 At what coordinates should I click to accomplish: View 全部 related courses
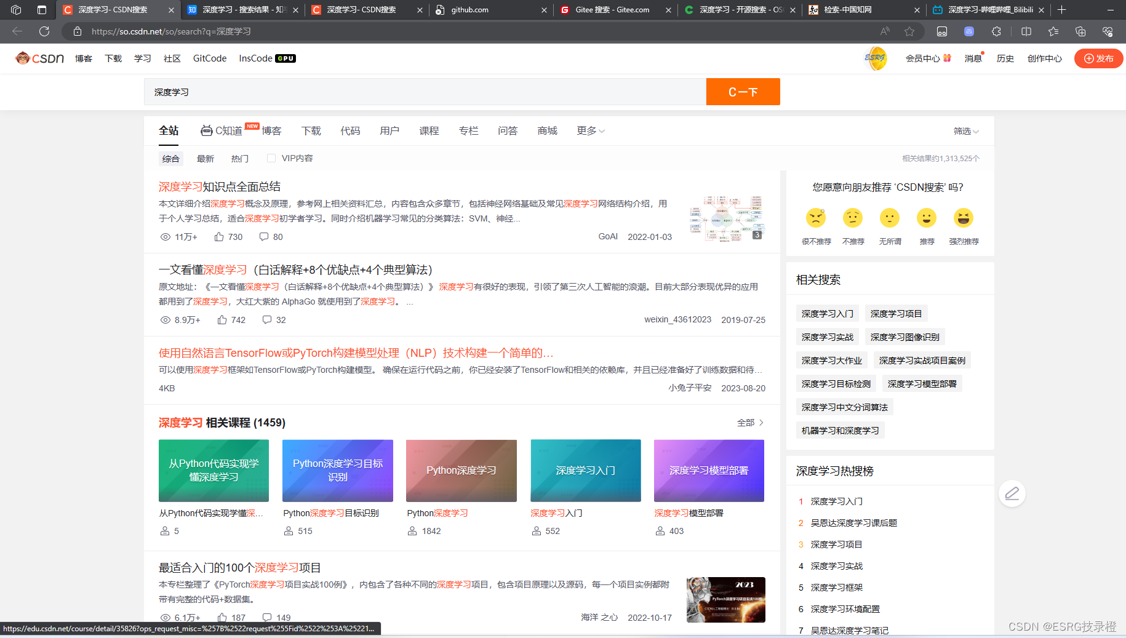pyautogui.click(x=751, y=423)
